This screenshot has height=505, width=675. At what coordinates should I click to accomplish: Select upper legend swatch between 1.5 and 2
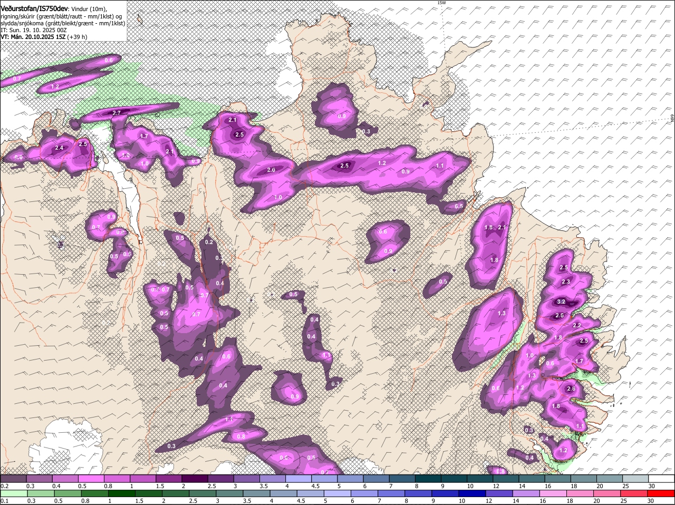coord(169,479)
